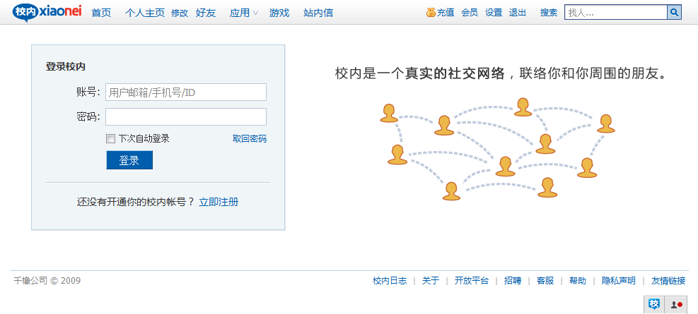The height and width of the screenshot is (314, 698).
Task: Click the 关于 footer link
Action: [431, 281]
